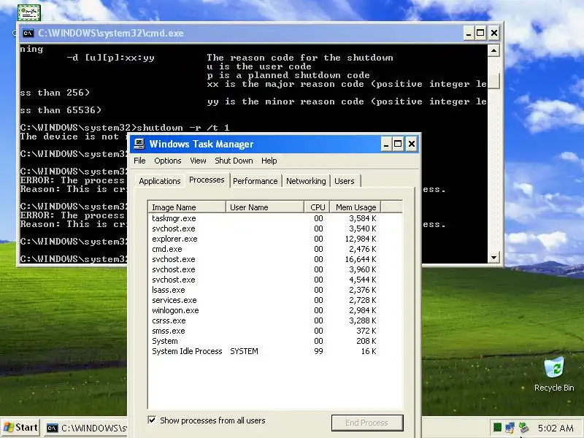Click the Task Manager title bar icon
This screenshot has width=584, height=438.
click(139, 144)
